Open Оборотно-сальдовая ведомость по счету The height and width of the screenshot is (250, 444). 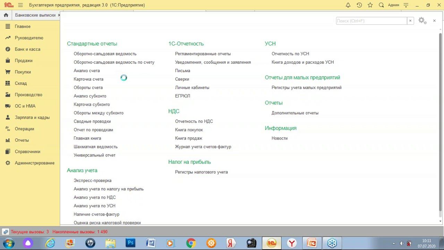(x=114, y=62)
